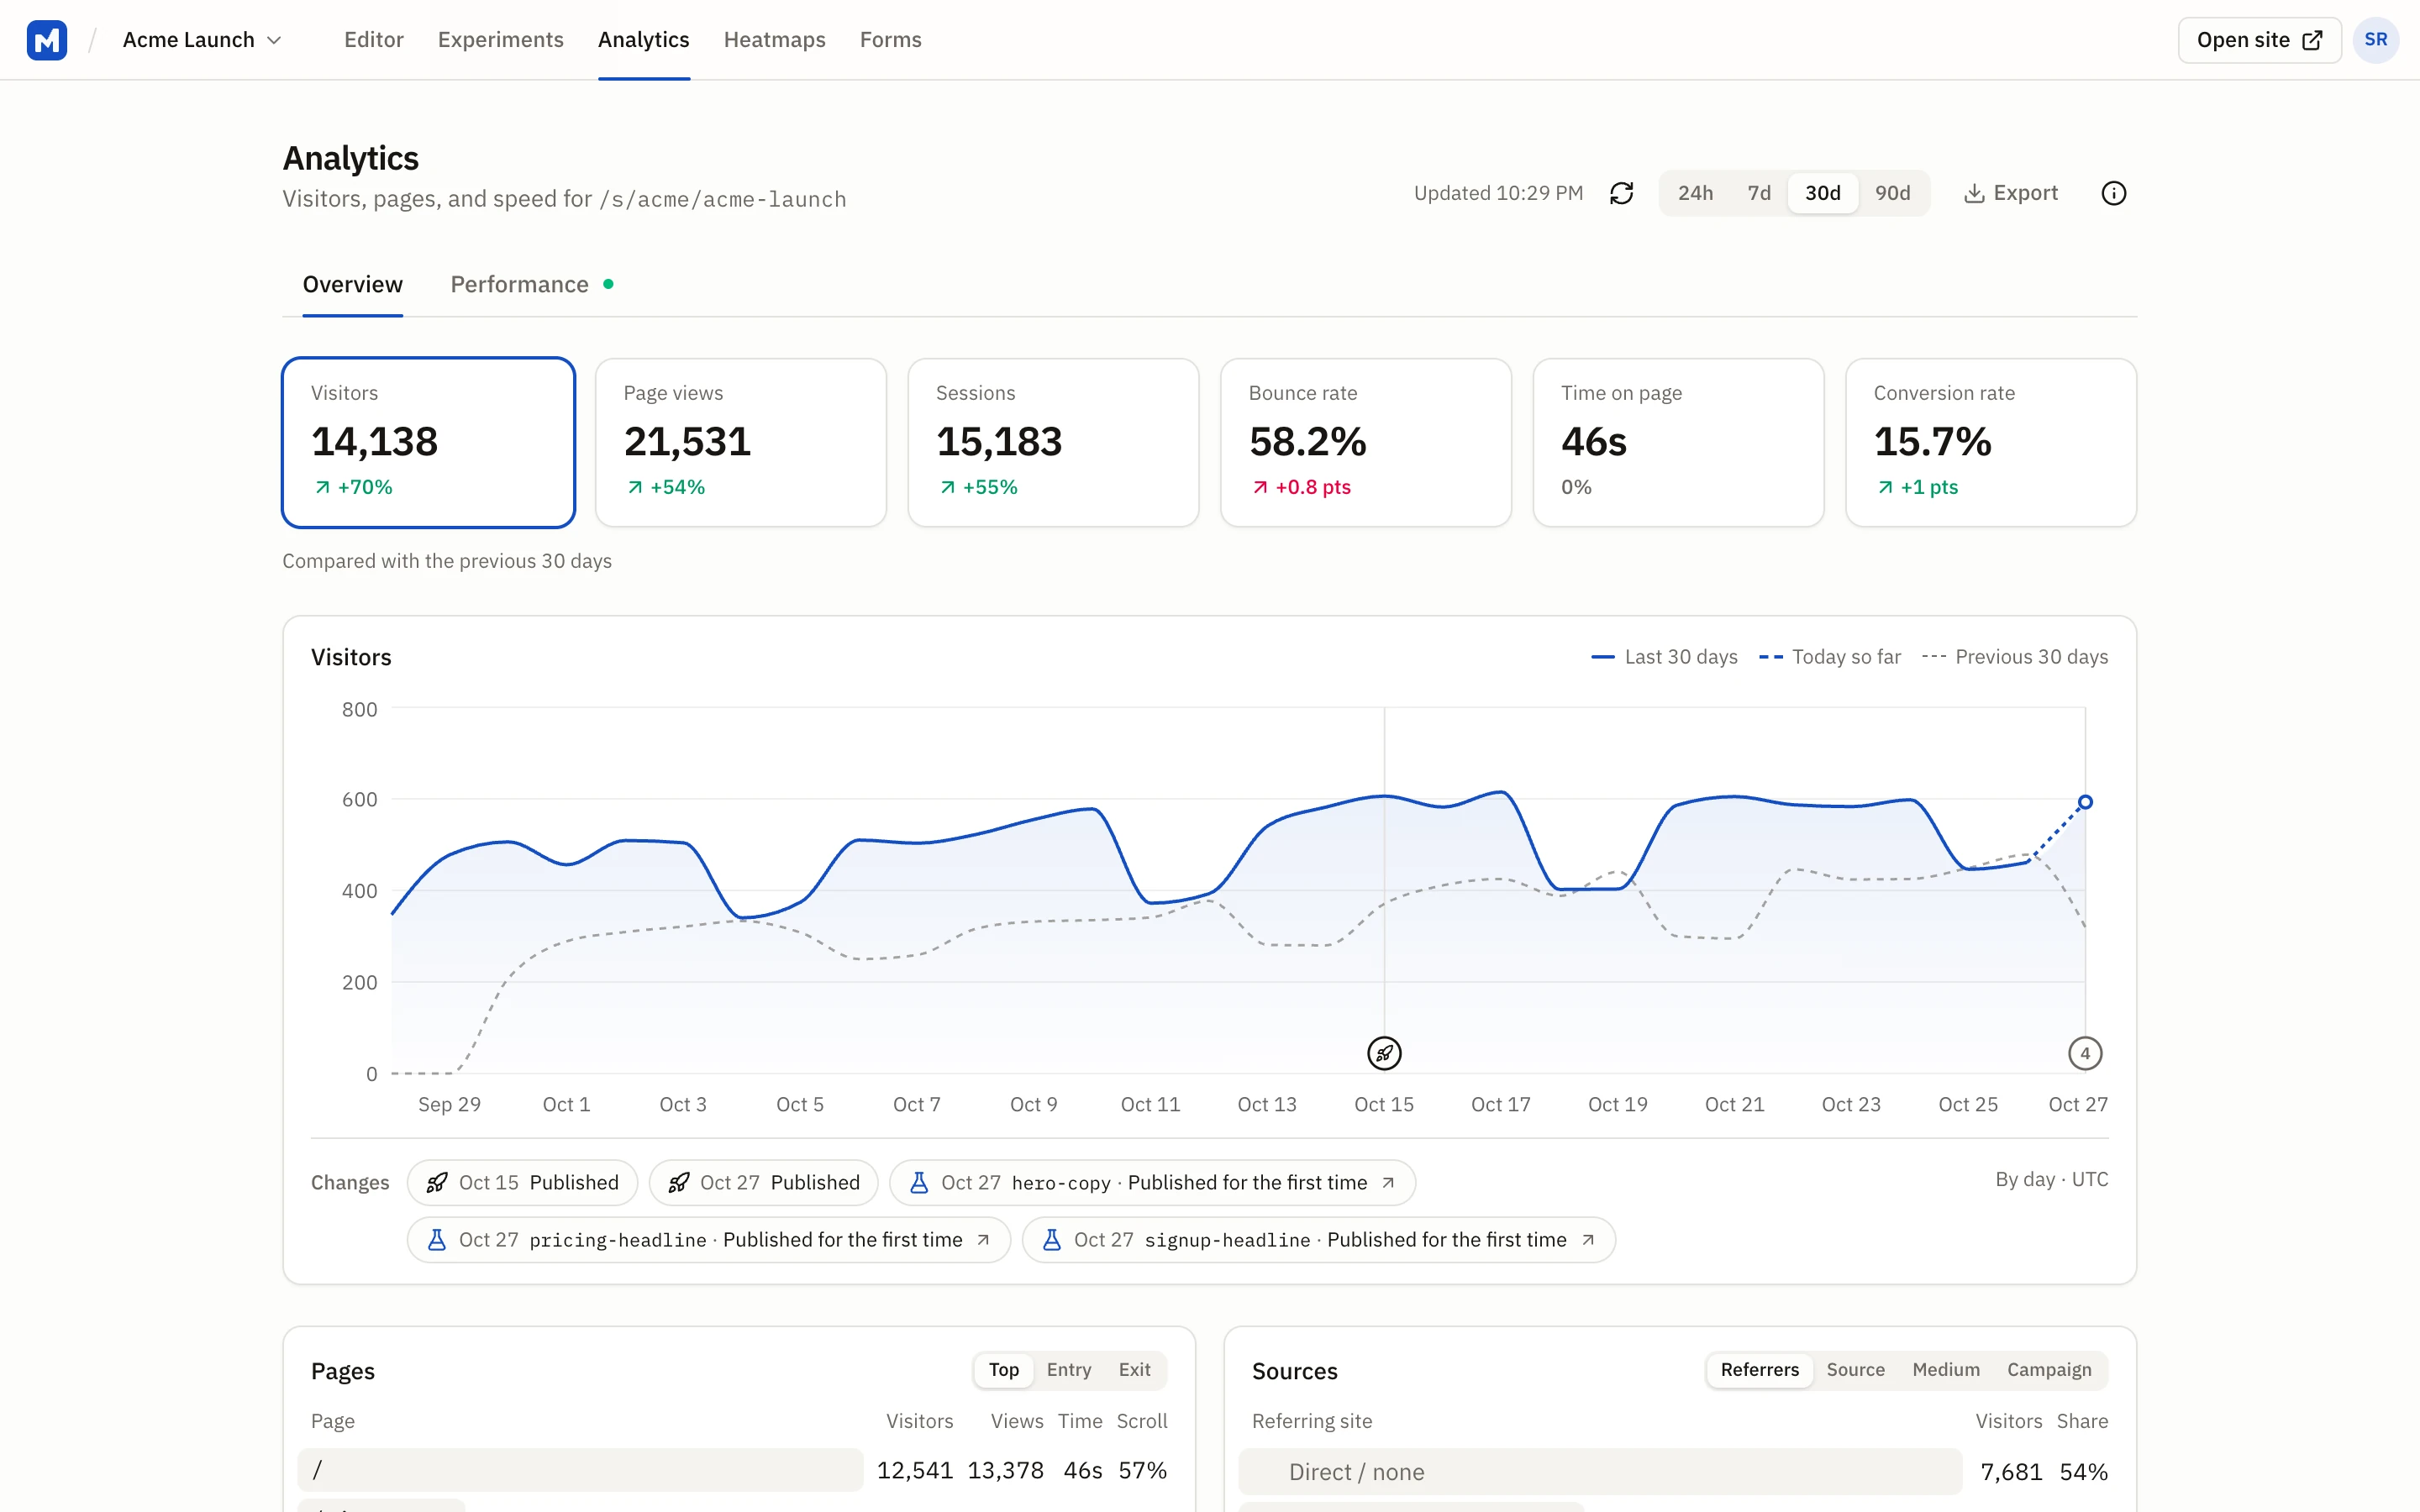Click the Previous 30 days legend entry
Image resolution: width=2420 pixels, height=1512 pixels.
pyautogui.click(x=2015, y=657)
